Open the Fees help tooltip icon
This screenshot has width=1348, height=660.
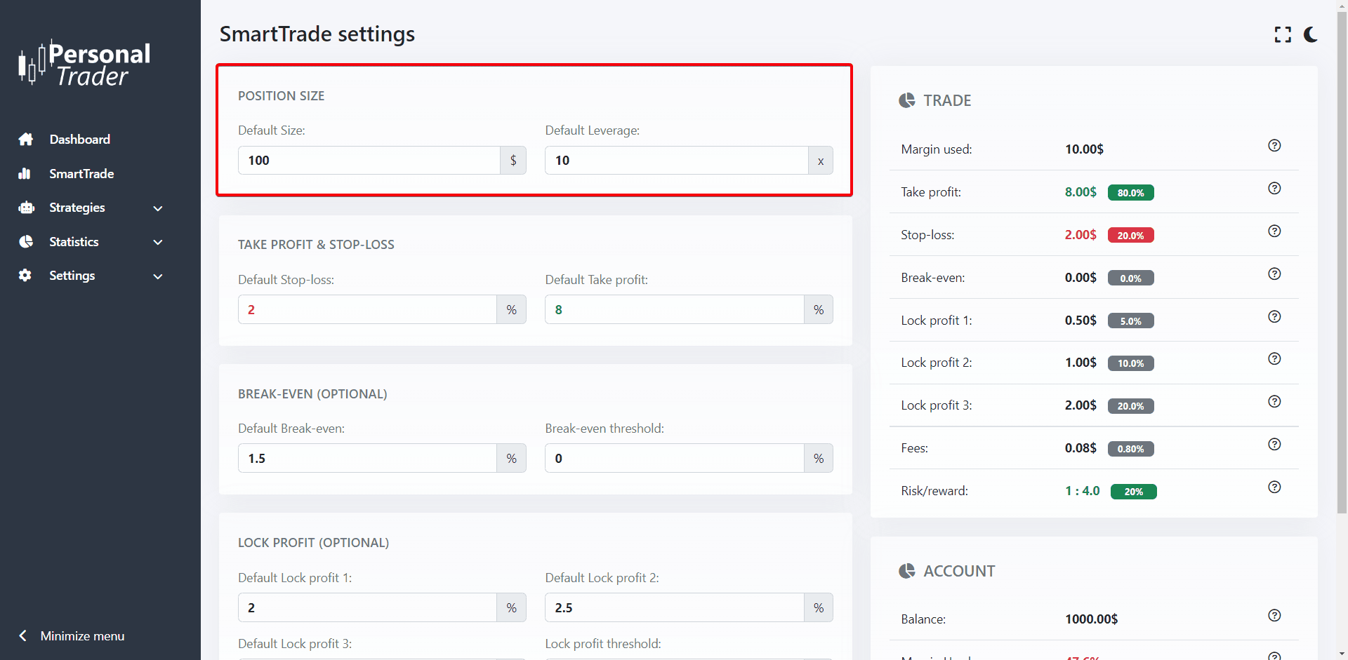click(x=1274, y=445)
